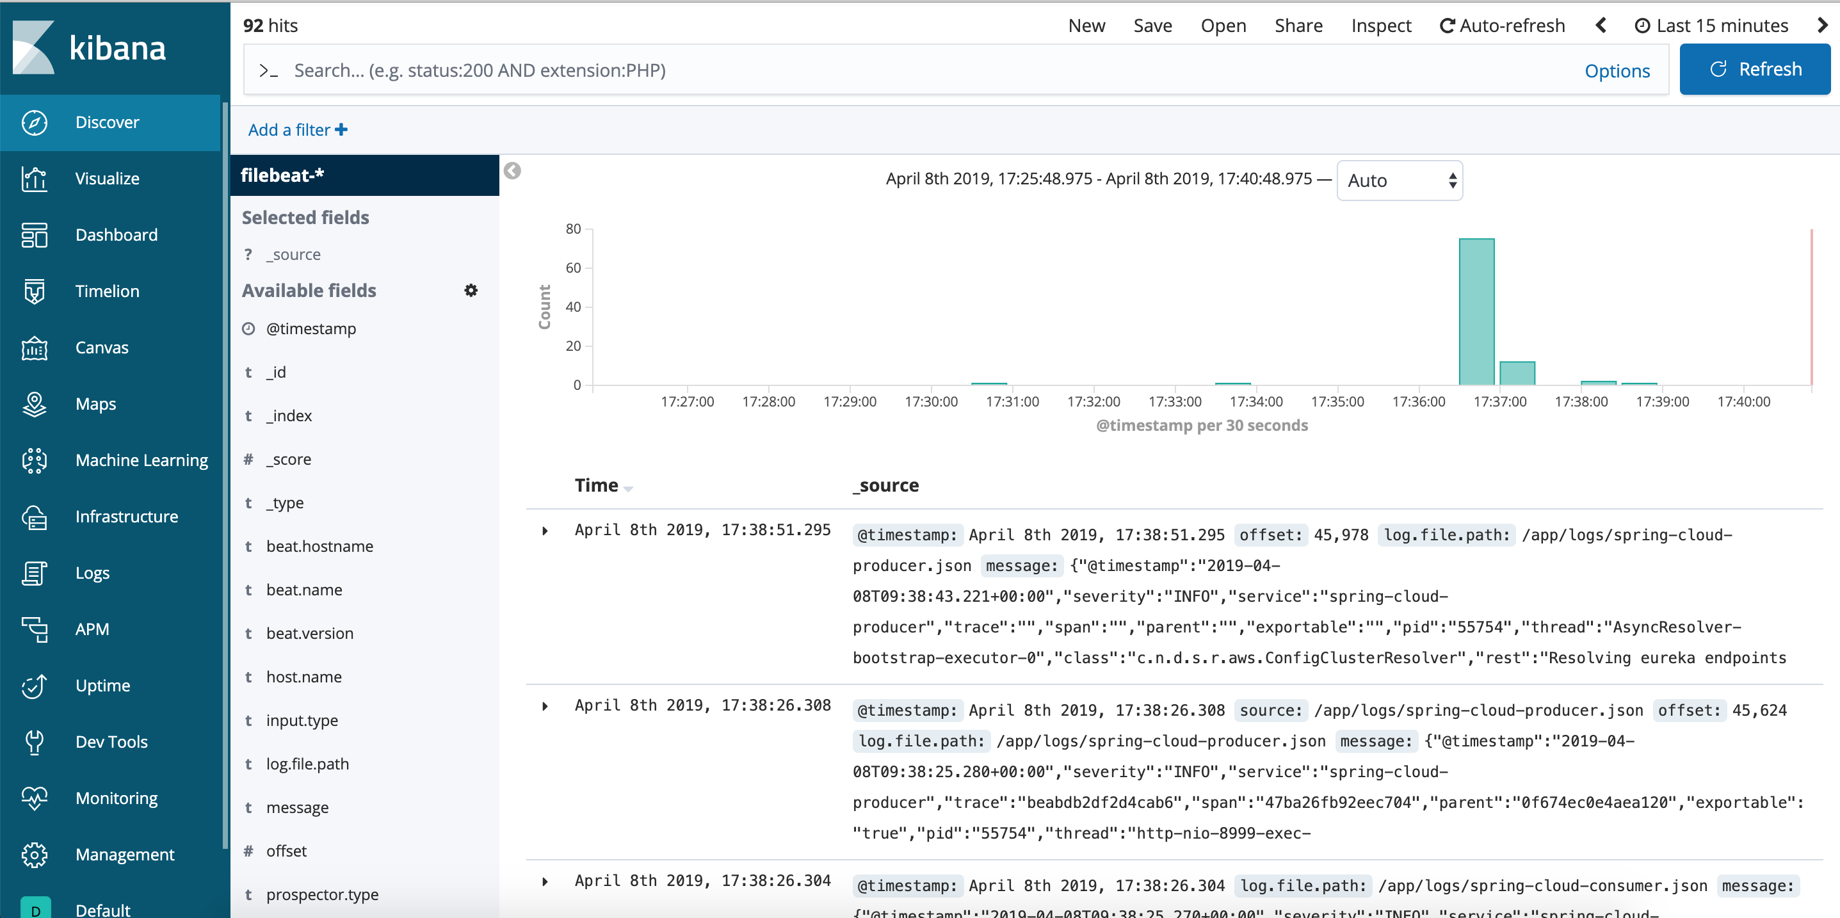The width and height of the screenshot is (1840, 918).
Task: Expand the 17:38:26.308 log row
Action: [x=545, y=707]
